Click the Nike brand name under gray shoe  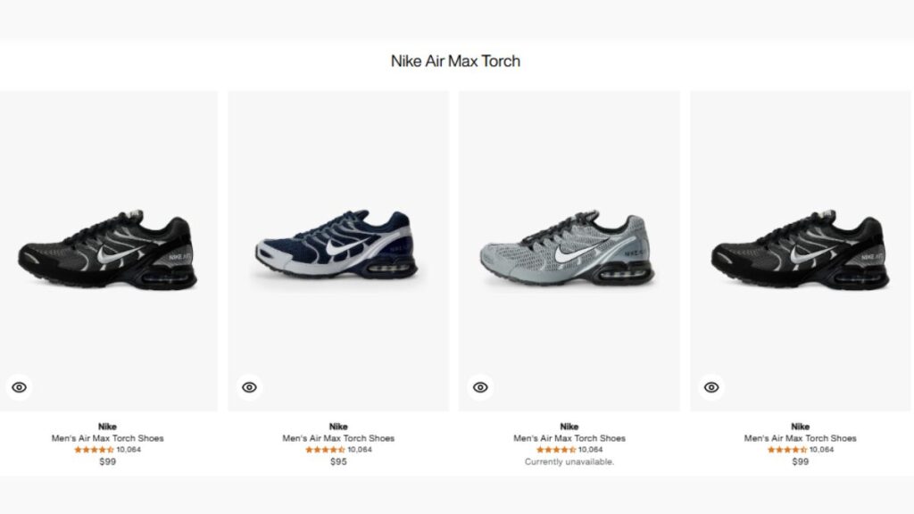pyautogui.click(x=569, y=427)
